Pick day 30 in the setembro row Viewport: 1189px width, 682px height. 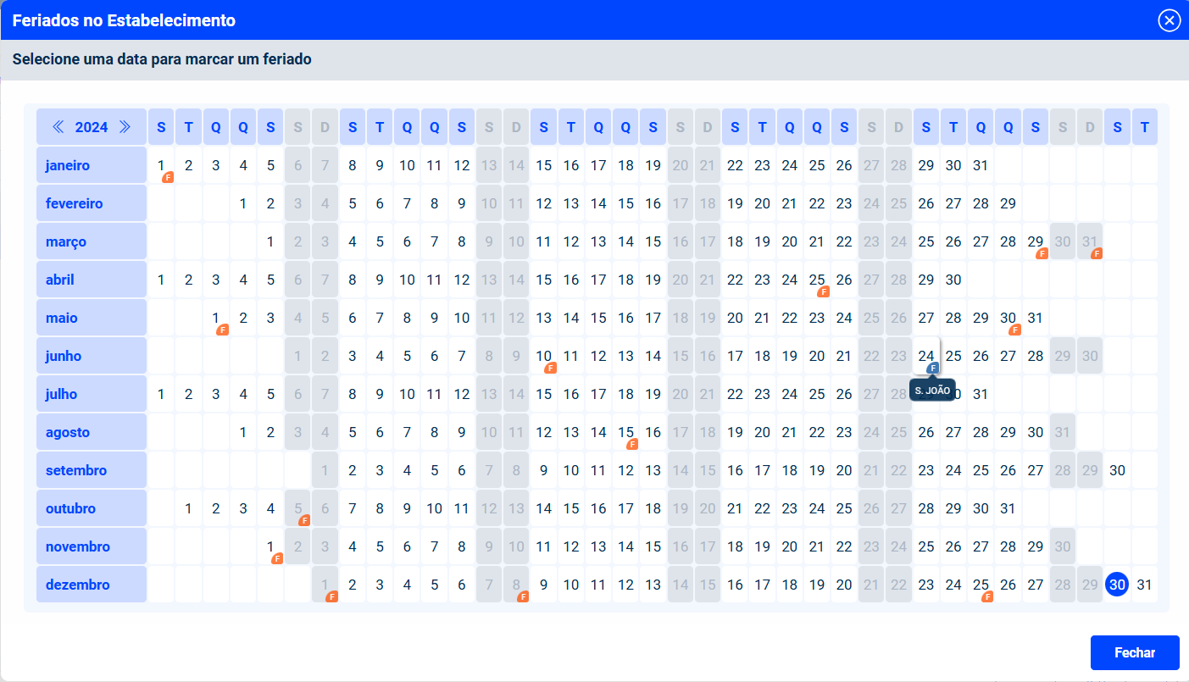click(1118, 470)
